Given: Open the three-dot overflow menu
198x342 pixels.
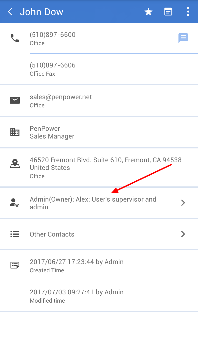Looking at the screenshot, I should (x=188, y=12).
